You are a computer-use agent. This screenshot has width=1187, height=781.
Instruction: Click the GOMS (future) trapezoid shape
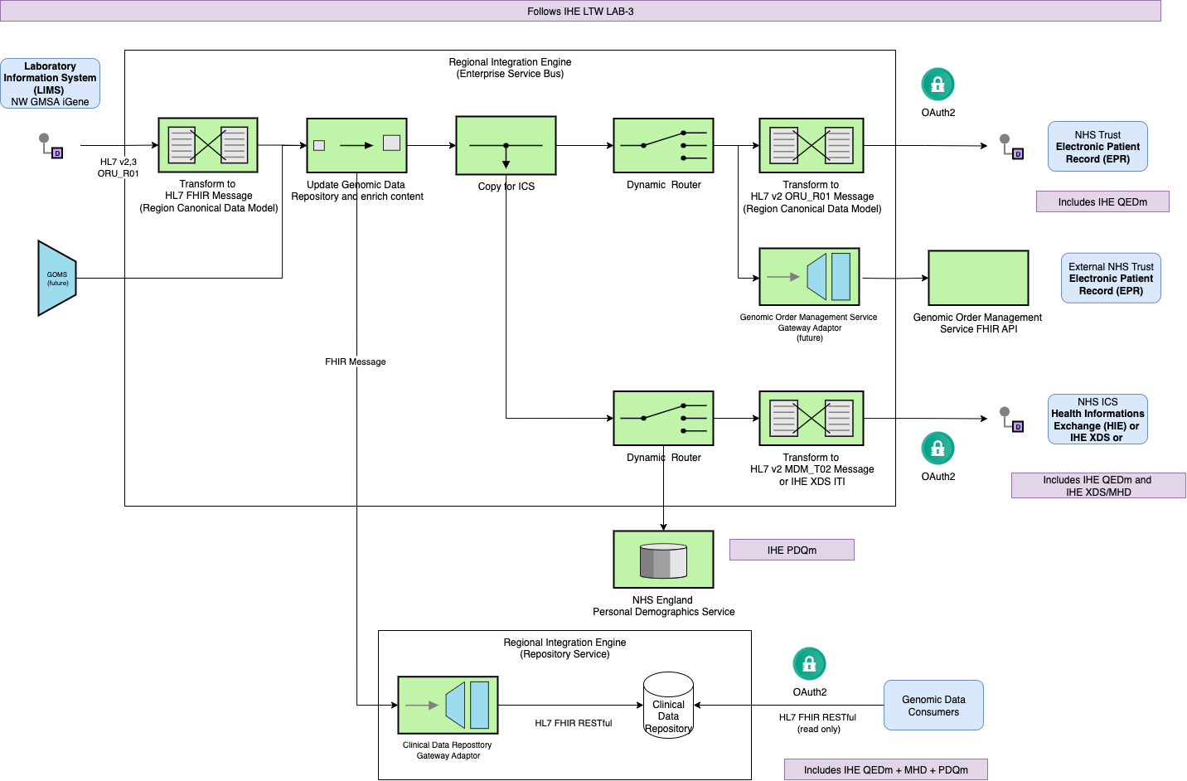coord(56,279)
